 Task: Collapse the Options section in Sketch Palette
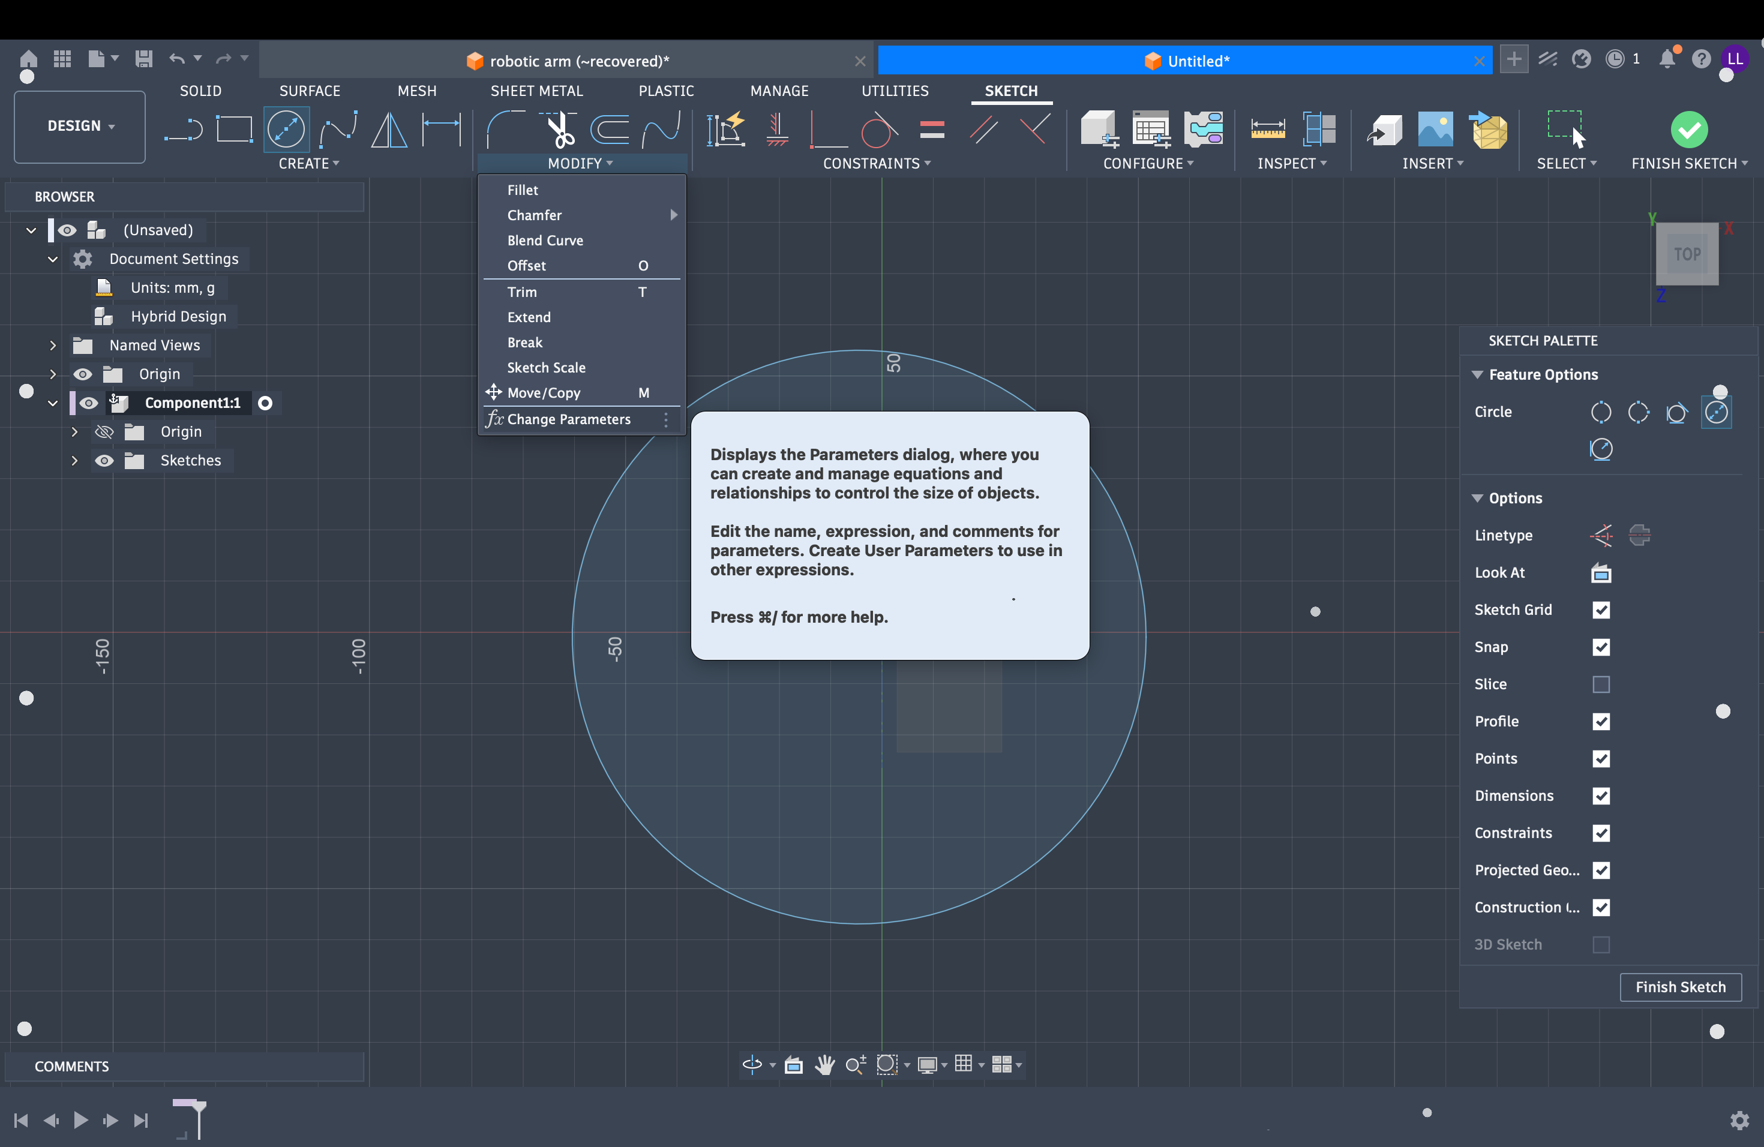(1477, 498)
